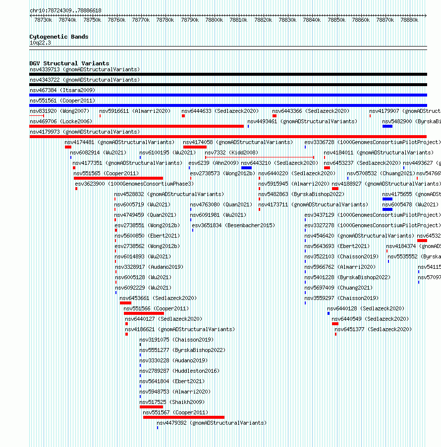The image size is (441, 447).
Task: Open nsv5916611 (Almarri2020) variant
Action: pos(135,111)
